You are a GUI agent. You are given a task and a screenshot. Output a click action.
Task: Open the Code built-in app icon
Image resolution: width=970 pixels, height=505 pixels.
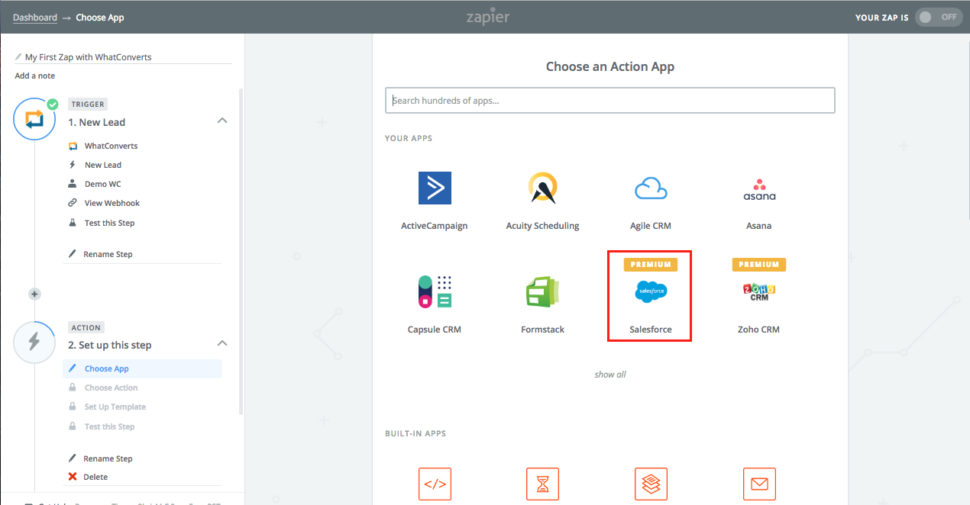(x=435, y=484)
